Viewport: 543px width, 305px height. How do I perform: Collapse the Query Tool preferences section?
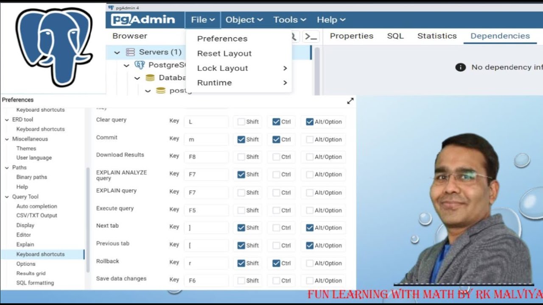tap(7, 197)
